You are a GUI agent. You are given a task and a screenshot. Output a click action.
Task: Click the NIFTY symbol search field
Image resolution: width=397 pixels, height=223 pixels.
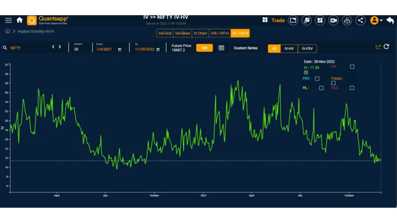pos(29,48)
